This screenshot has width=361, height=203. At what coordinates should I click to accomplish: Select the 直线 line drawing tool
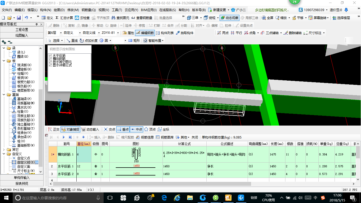click(72, 40)
